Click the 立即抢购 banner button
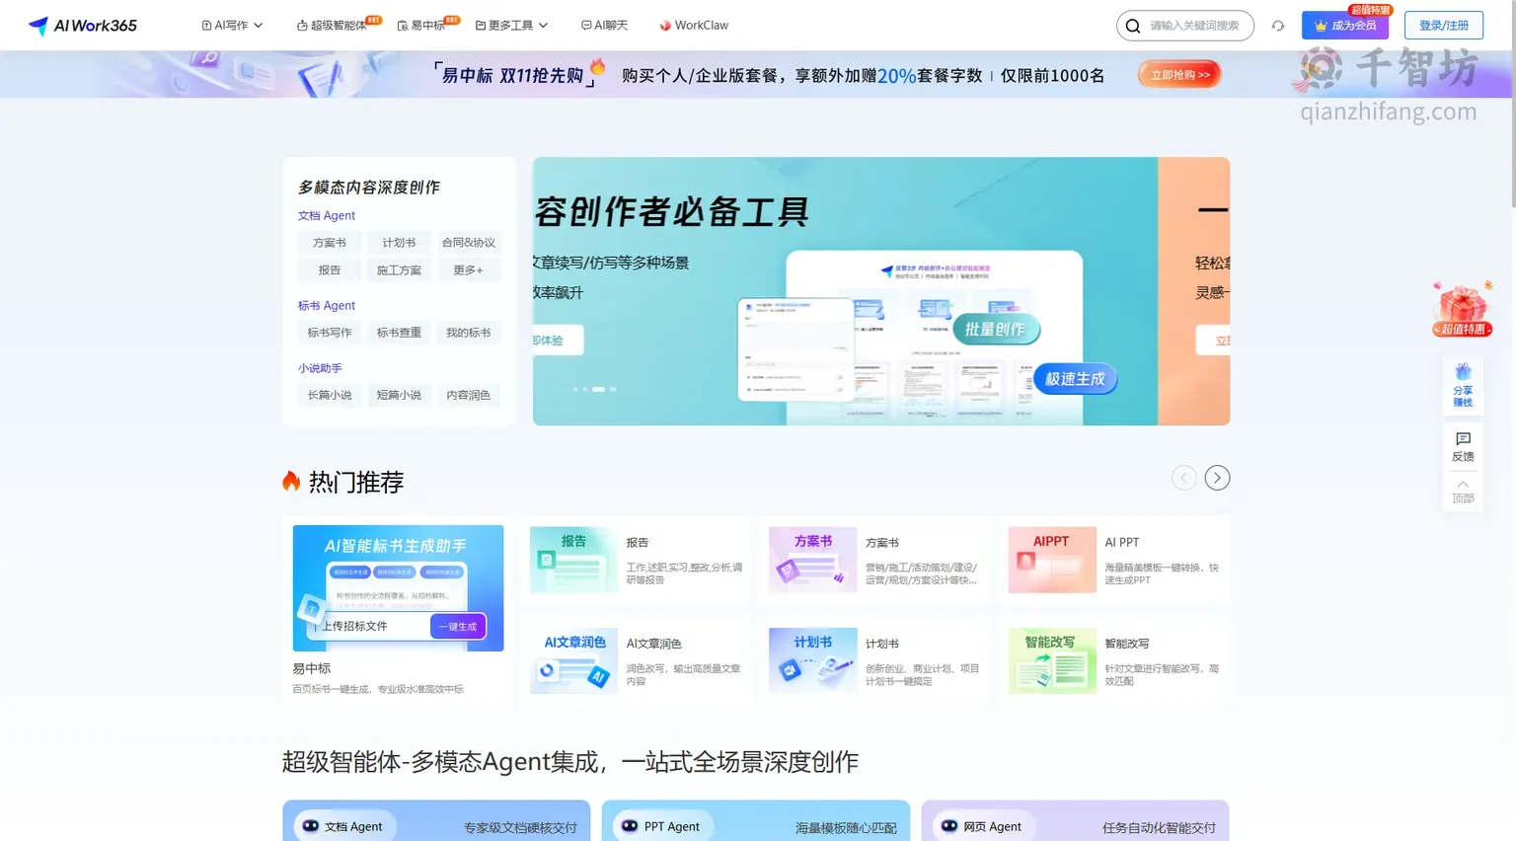The width and height of the screenshot is (1516, 841). [1179, 75]
